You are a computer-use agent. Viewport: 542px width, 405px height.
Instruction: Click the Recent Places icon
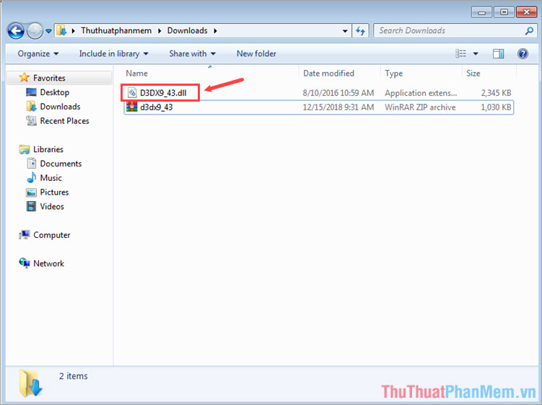[31, 120]
